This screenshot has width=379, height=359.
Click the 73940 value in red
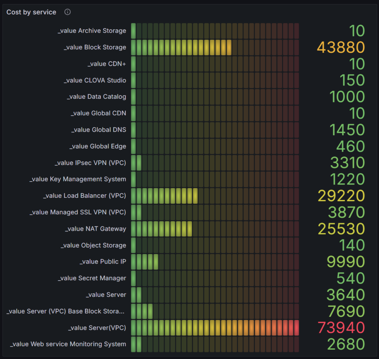point(341,328)
